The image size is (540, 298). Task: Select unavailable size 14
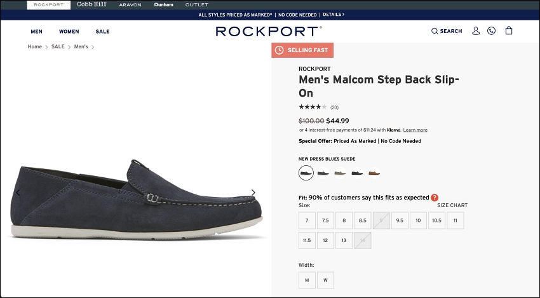point(363,240)
